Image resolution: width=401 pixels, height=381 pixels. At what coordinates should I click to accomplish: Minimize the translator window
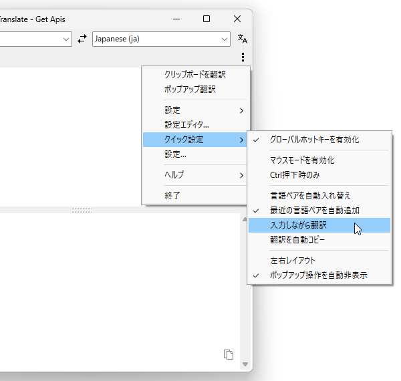pyautogui.click(x=176, y=19)
